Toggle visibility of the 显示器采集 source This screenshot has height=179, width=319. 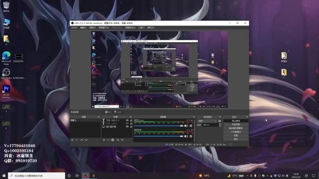(x=127, y=126)
